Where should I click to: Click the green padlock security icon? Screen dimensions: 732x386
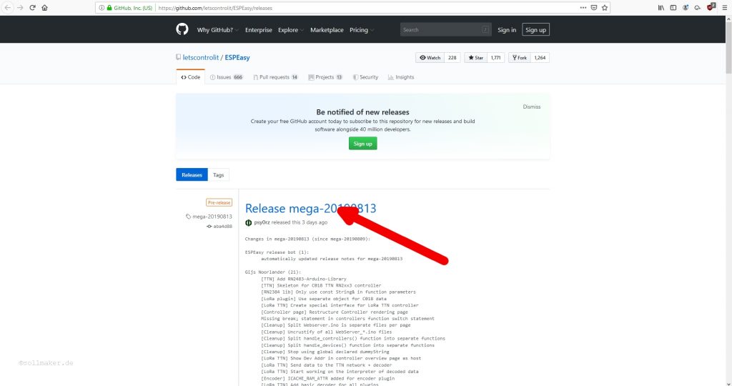[x=109, y=8]
